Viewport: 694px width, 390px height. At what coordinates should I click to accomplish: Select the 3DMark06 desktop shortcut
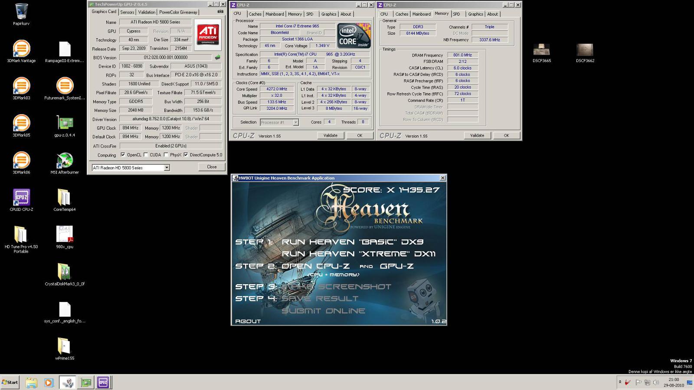21,163
